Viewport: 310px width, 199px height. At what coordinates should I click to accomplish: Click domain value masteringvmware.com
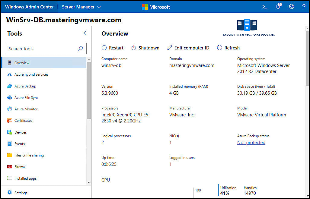coord(192,65)
